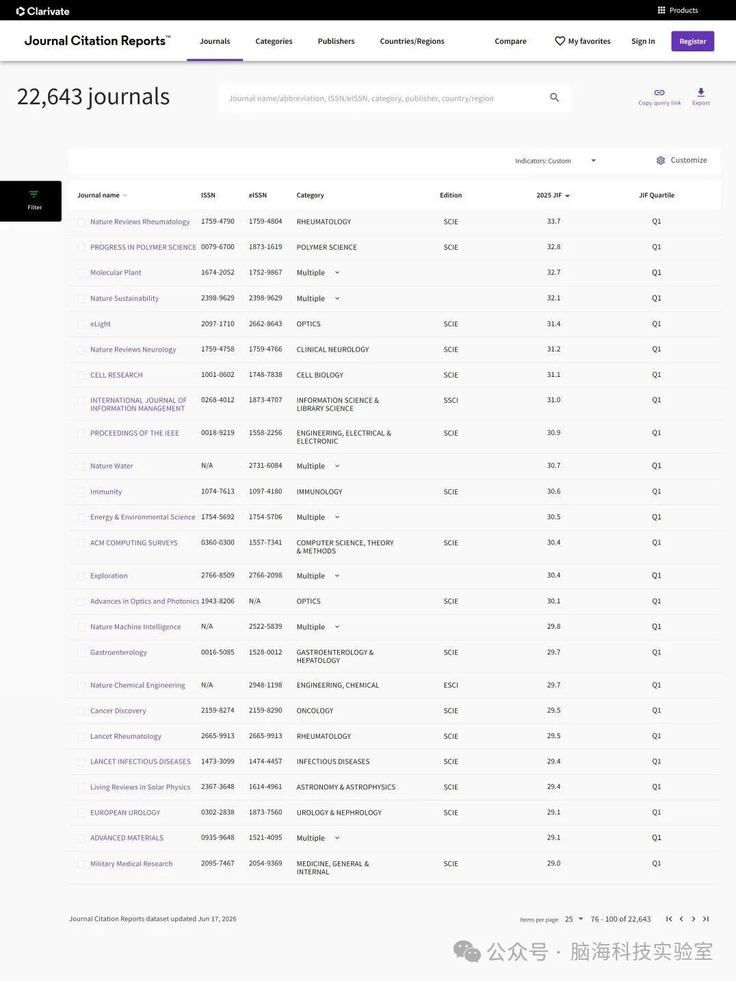The image size is (736, 981).
Task: Click the ESCI edition cell
Action: [x=451, y=685]
